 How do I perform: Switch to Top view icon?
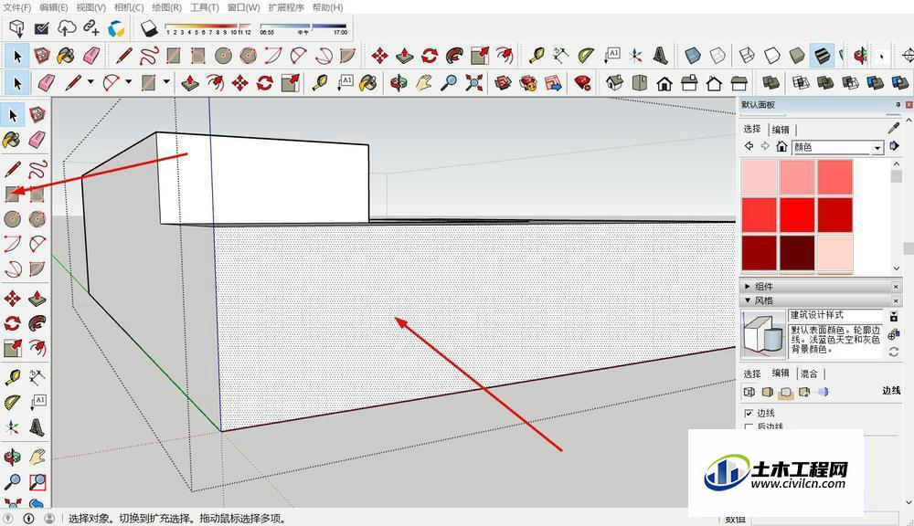pos(640,83)
